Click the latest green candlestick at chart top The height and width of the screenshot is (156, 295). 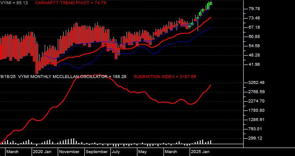pyautogui.click(x=211, y=3)
